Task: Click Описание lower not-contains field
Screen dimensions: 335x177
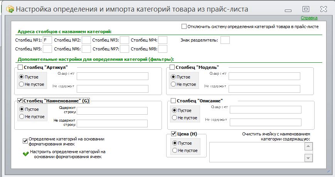Action: pos(266,122)
